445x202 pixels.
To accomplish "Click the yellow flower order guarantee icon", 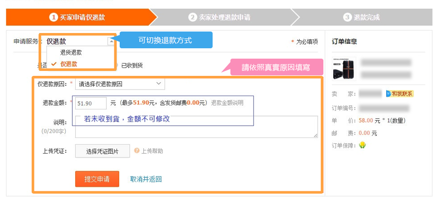I will tap(362, 145).
